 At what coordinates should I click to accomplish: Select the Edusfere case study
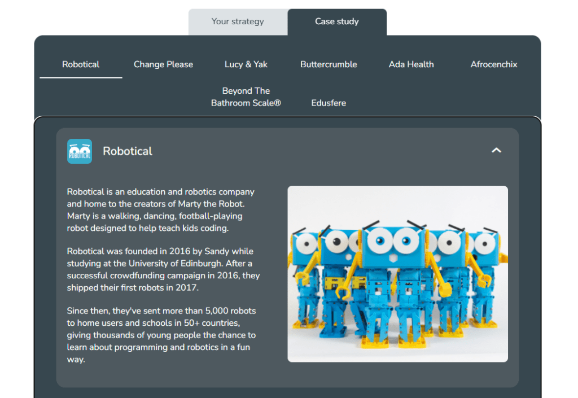(329, 103)
